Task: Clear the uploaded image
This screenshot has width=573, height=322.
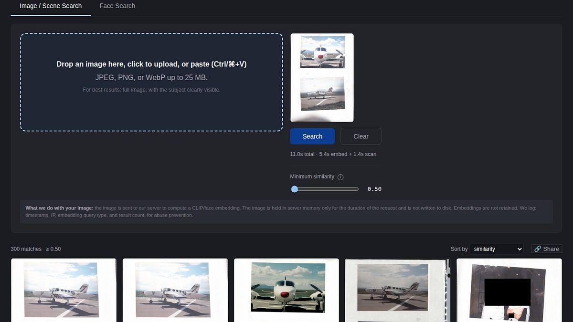Action: (x=361, y=136)
